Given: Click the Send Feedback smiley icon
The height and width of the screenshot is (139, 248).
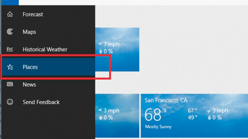Looking at the screenshot, I should (10, 102).
